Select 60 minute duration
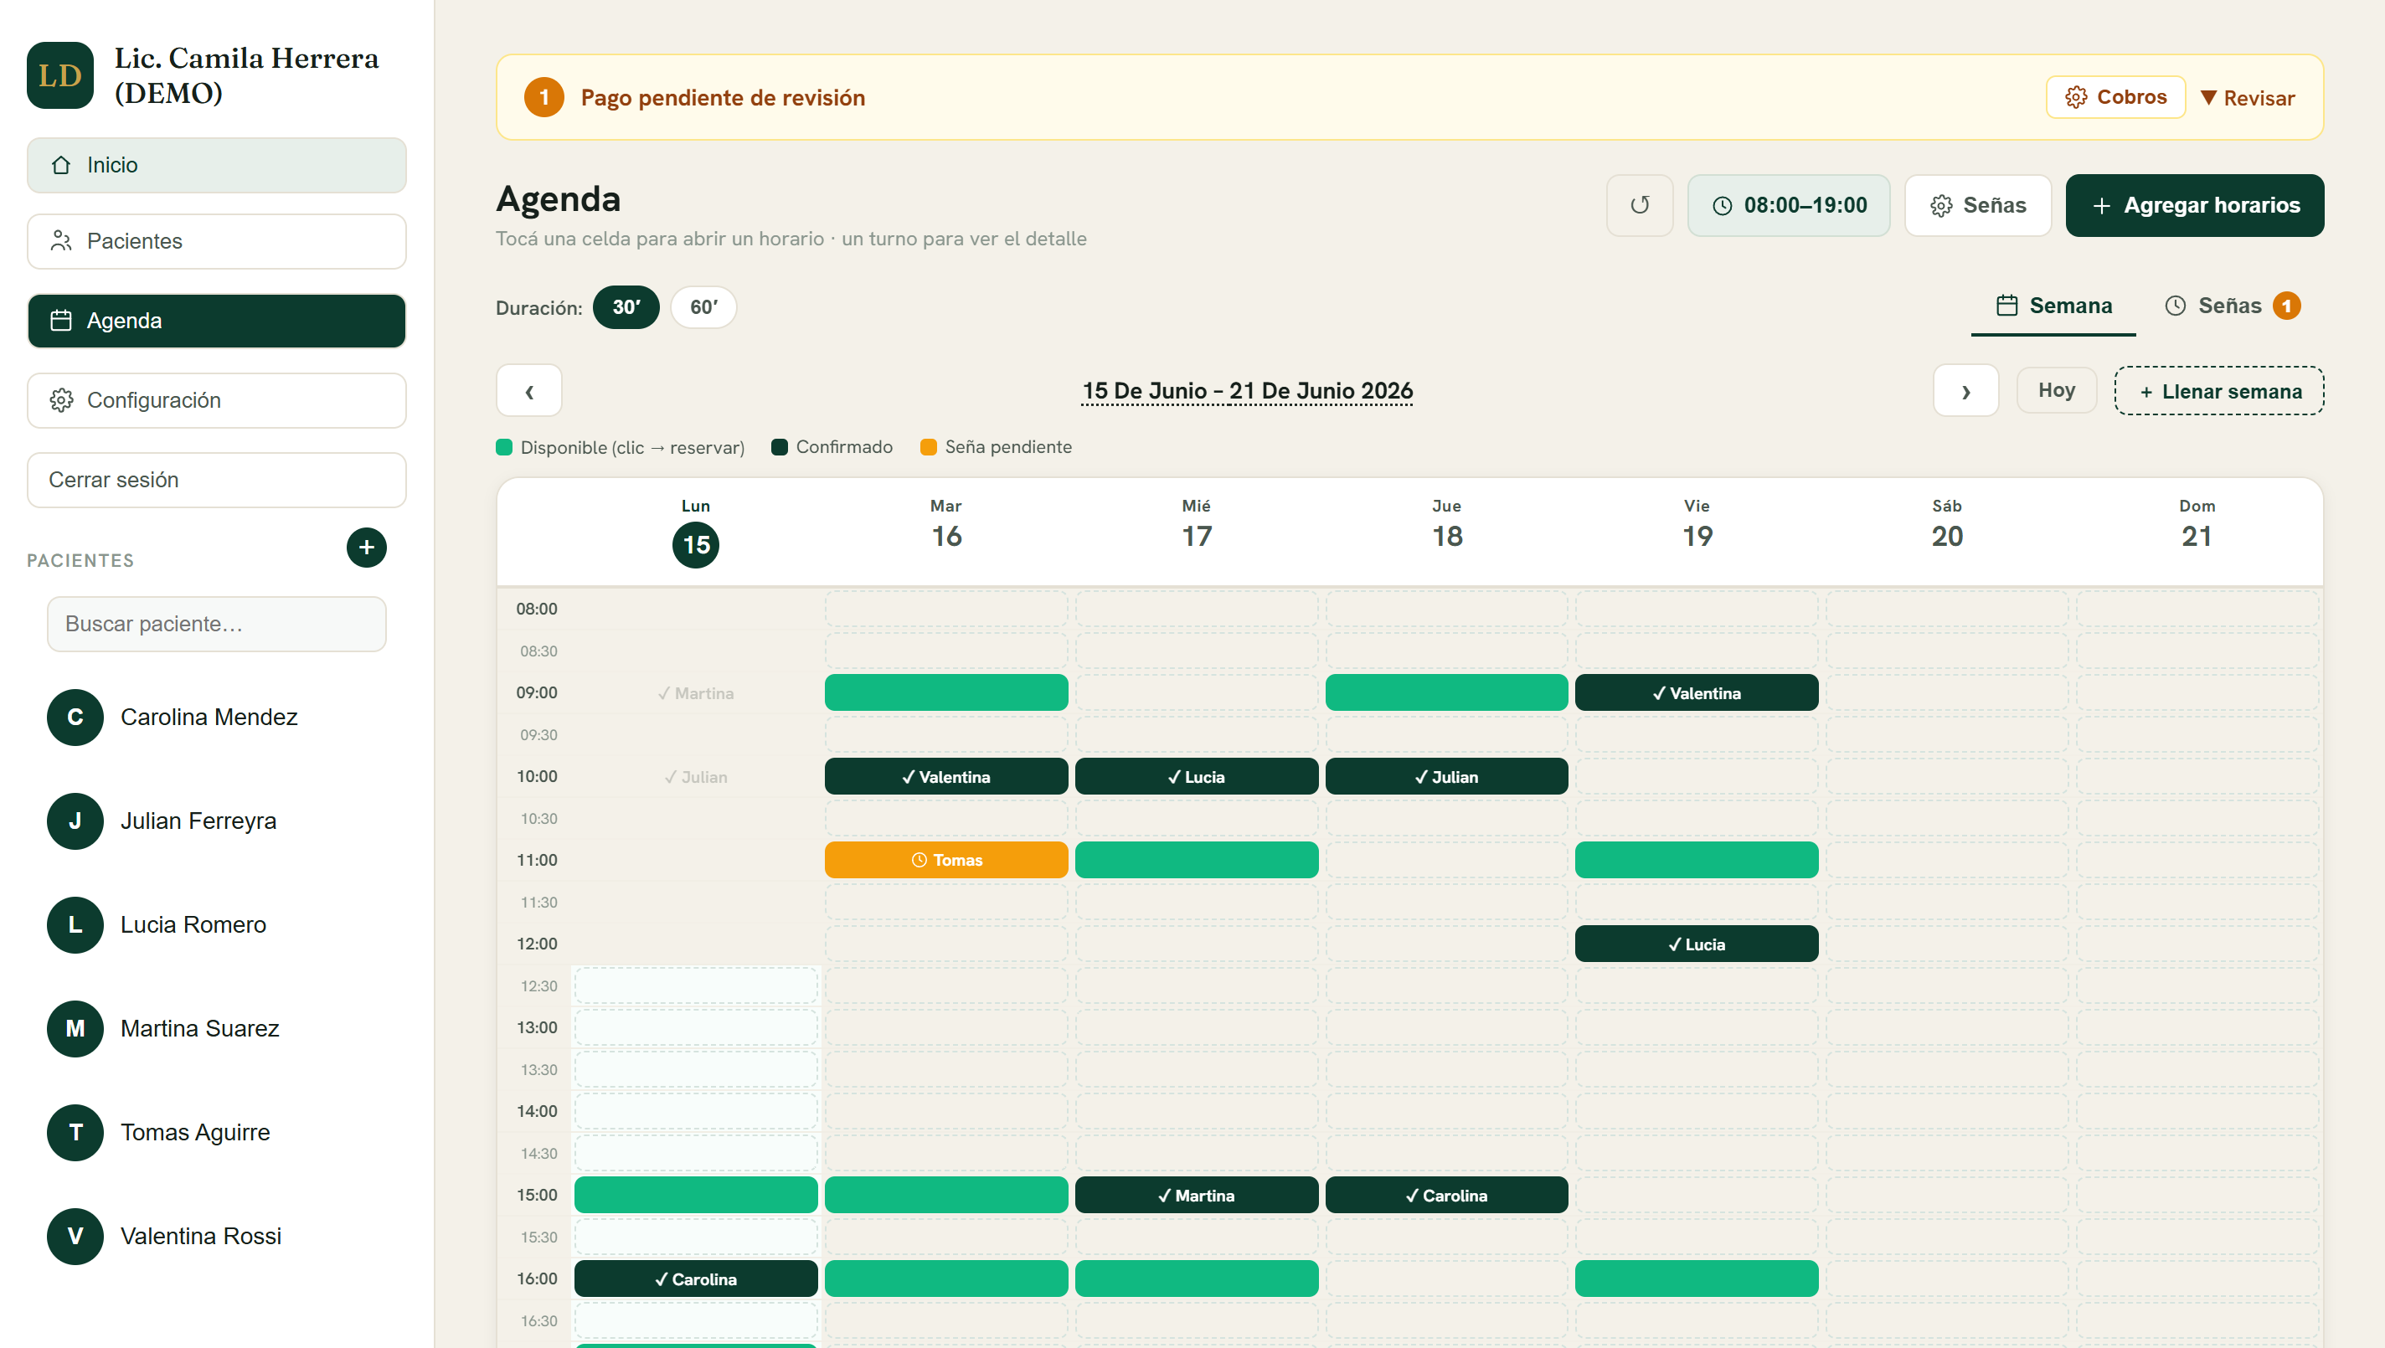2385x1348 pixels. click(x=703, y=307)
